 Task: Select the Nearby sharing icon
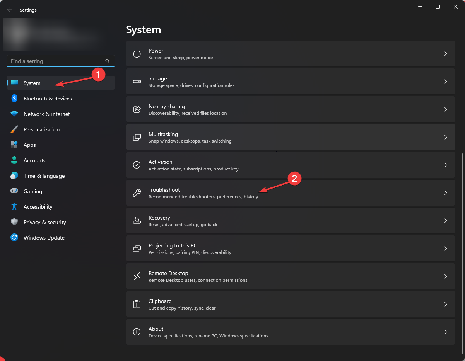pos(137,109)
